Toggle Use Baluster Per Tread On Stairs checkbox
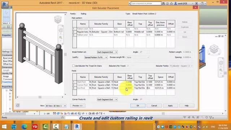231x130 pixels. point(73,66)
